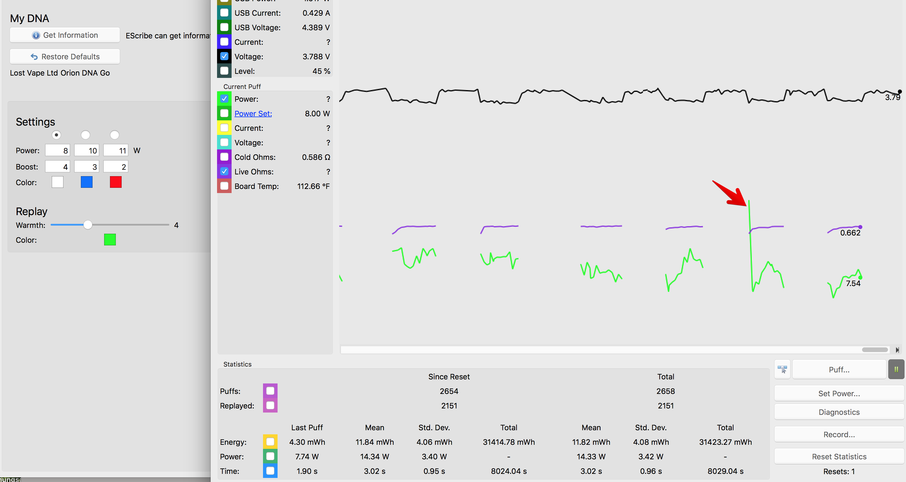Viewport: 906px width, 482px height.
Task: Open Set Power... dialog
Action: click(839, 393)
